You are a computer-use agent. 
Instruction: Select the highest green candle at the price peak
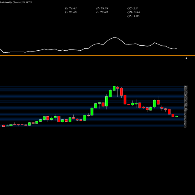click(114, 89)
